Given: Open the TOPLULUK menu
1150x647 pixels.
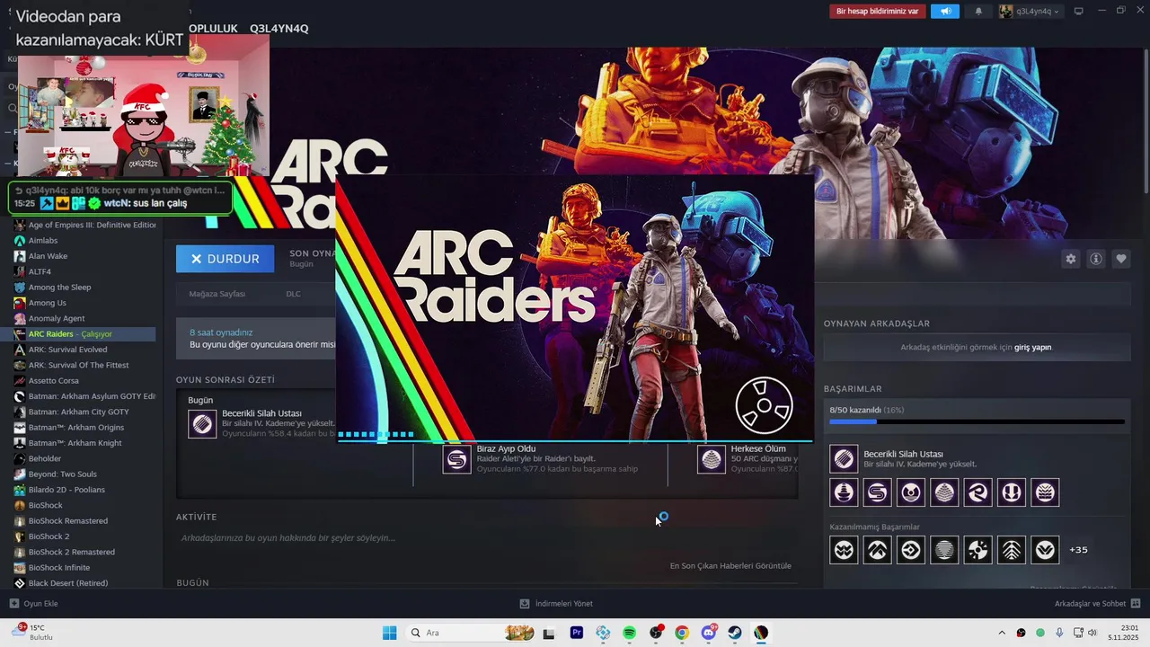Looking at the screenshot, I should (x=213, y=29).
